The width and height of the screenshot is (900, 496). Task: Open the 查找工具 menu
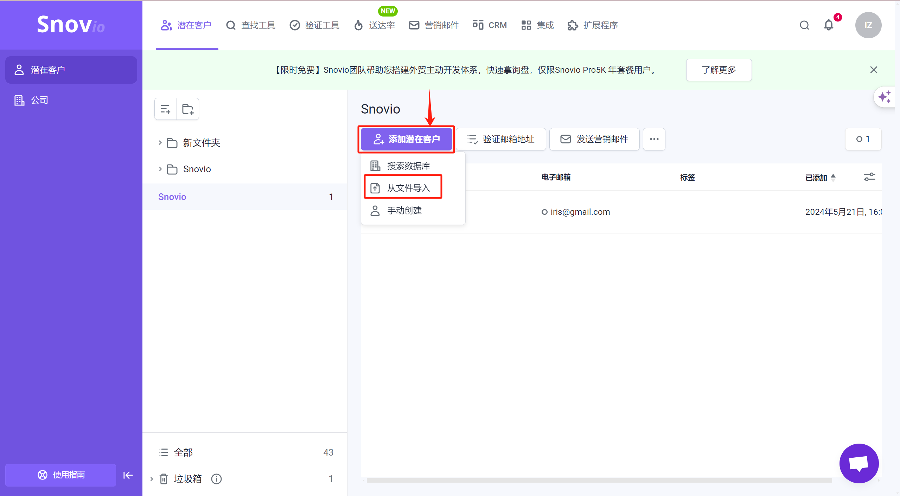click(x=251, y=25)
